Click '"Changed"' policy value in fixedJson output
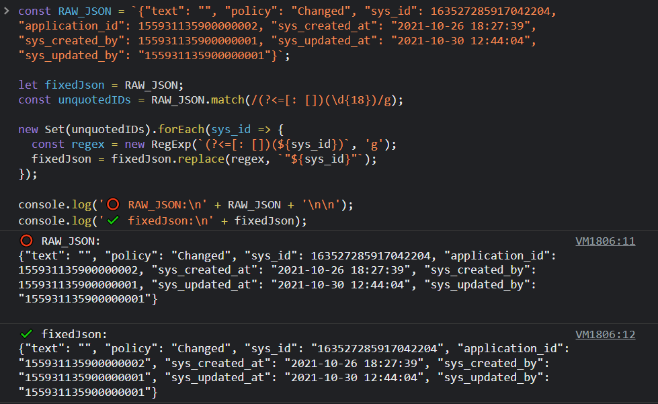658x404 pixels. click(x=202, y=348)
